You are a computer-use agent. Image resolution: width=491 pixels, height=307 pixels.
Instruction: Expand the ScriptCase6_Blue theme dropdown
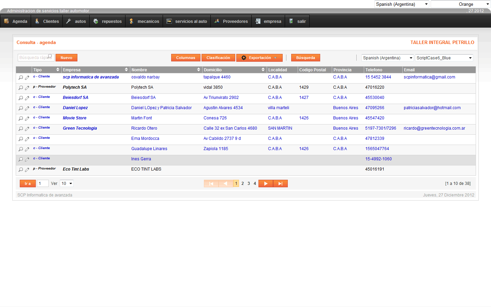[444, 58]
